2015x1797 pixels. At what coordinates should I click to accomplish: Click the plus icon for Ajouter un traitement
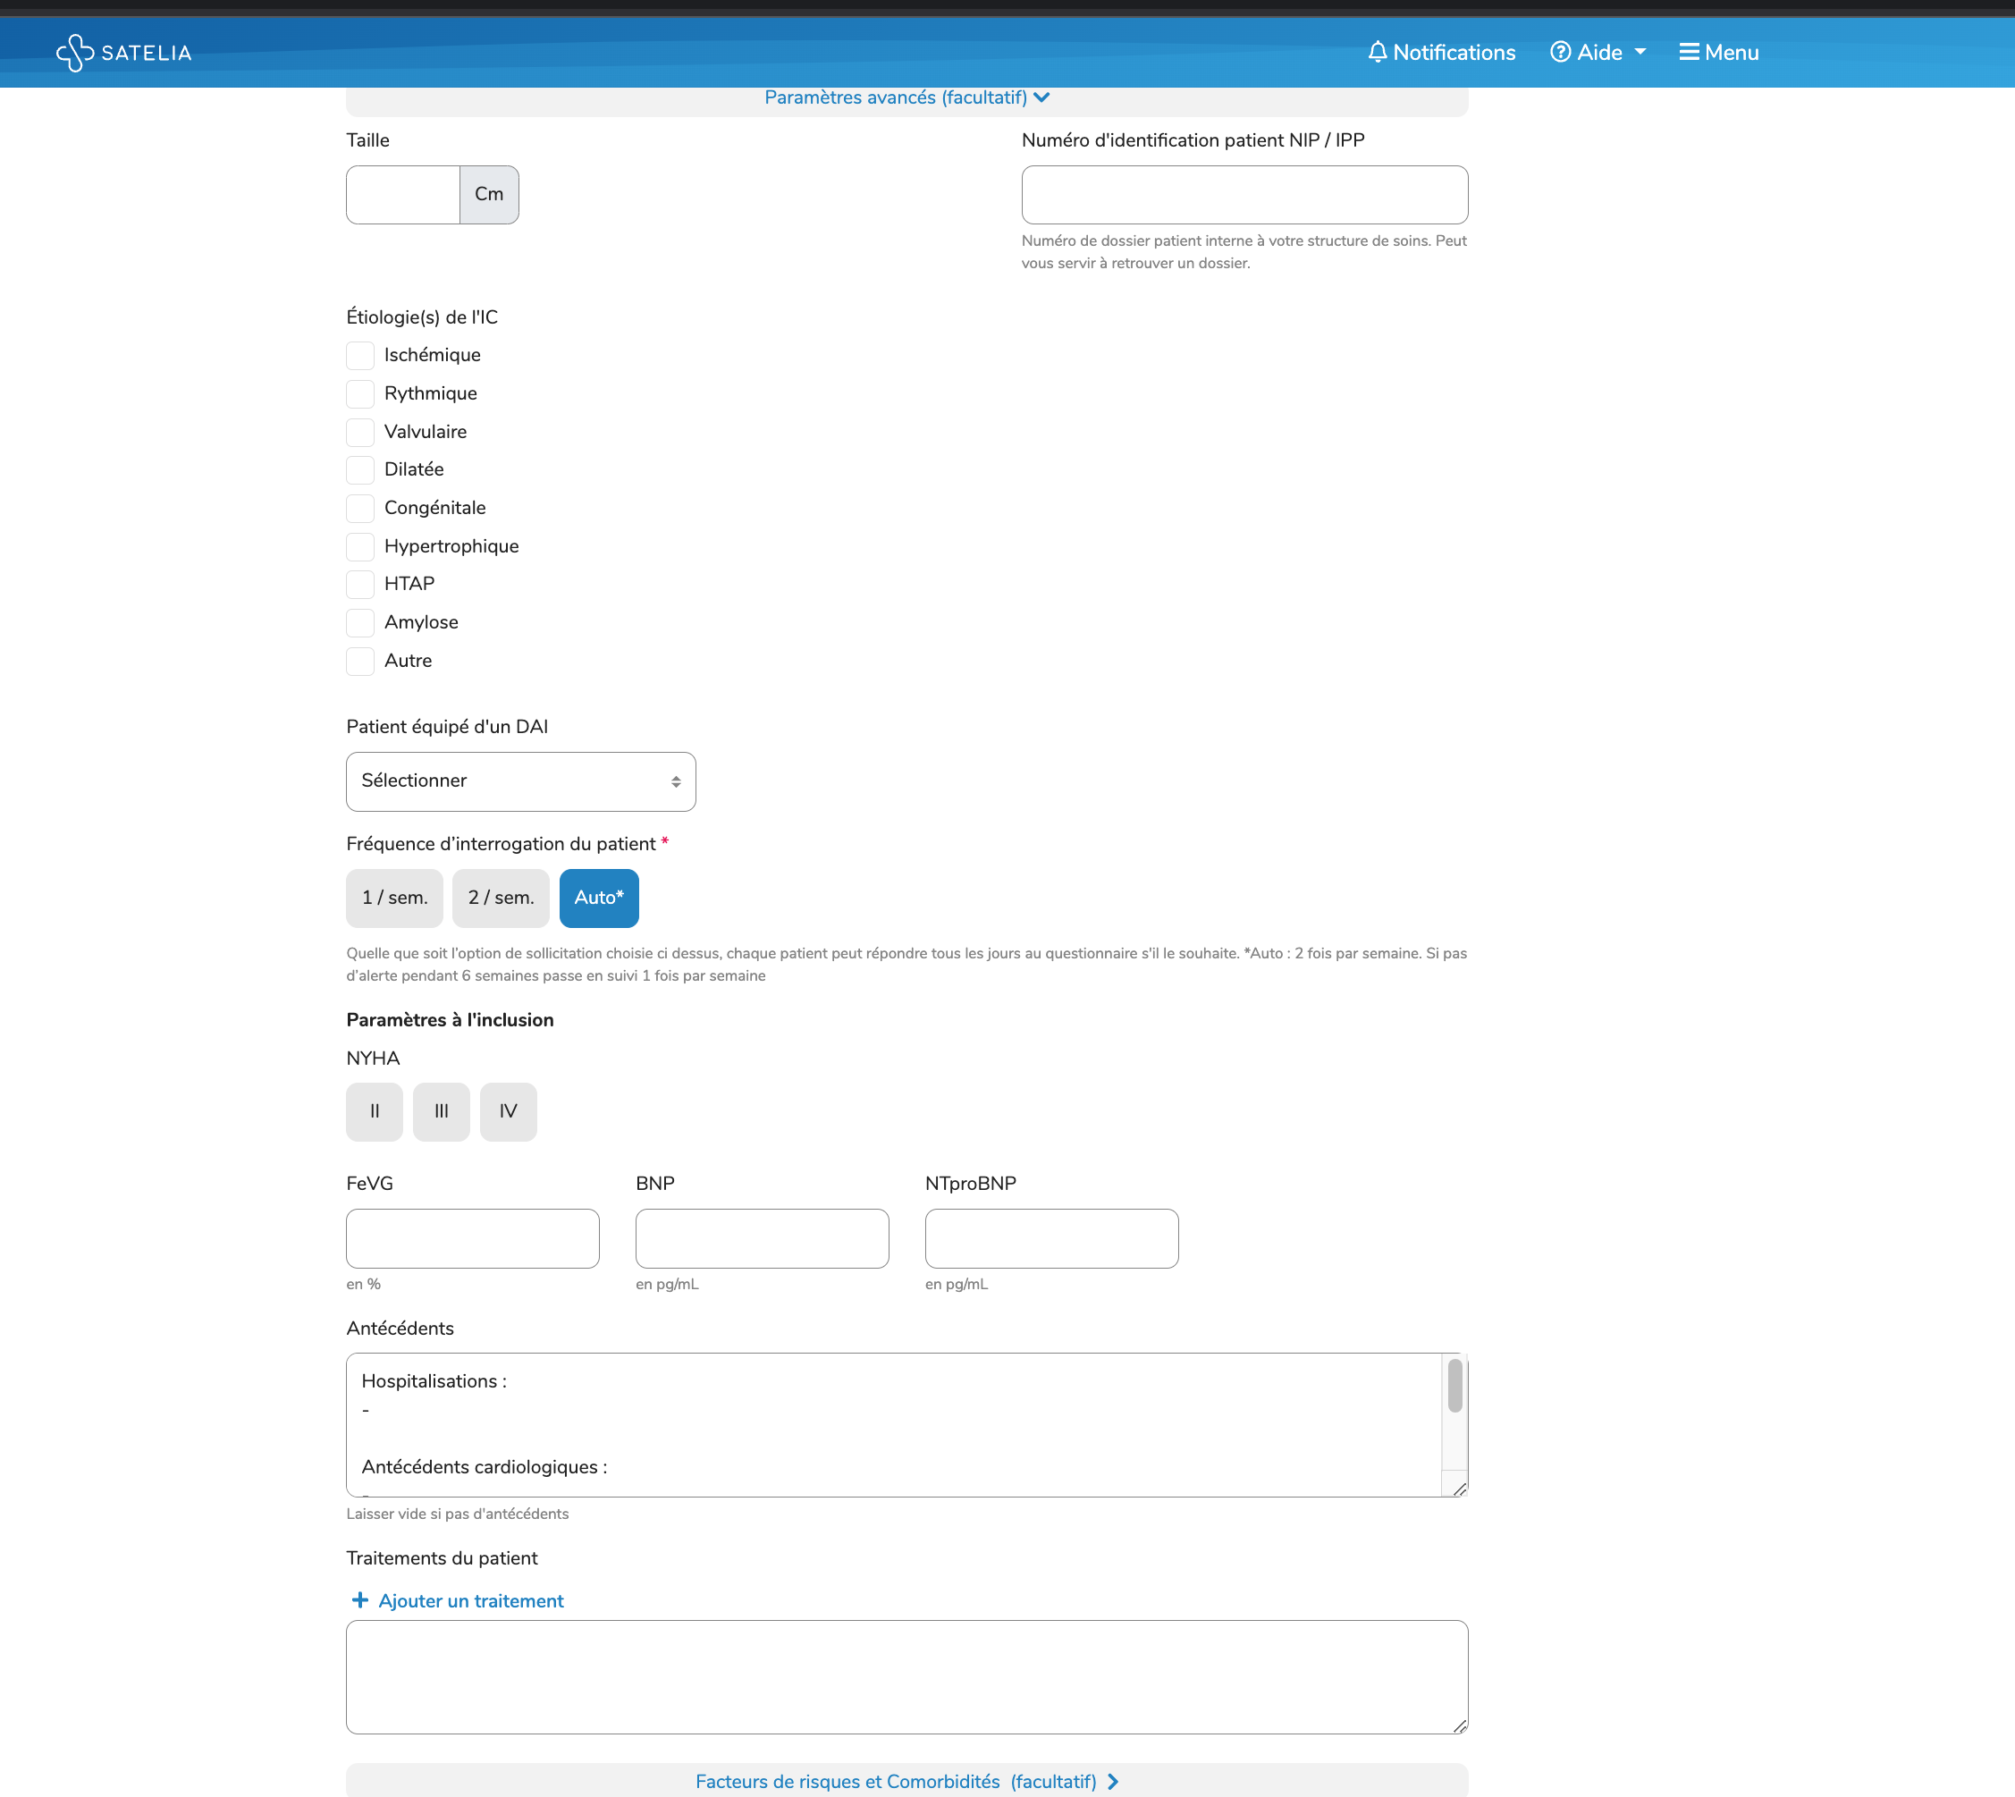coord(360,1599)
